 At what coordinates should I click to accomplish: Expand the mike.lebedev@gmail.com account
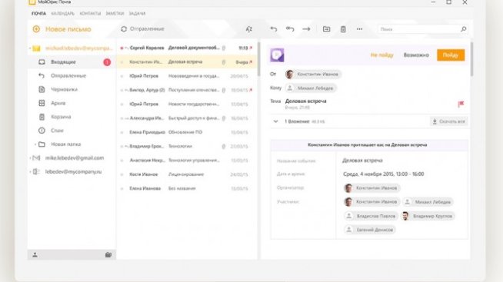click(30, 158)
